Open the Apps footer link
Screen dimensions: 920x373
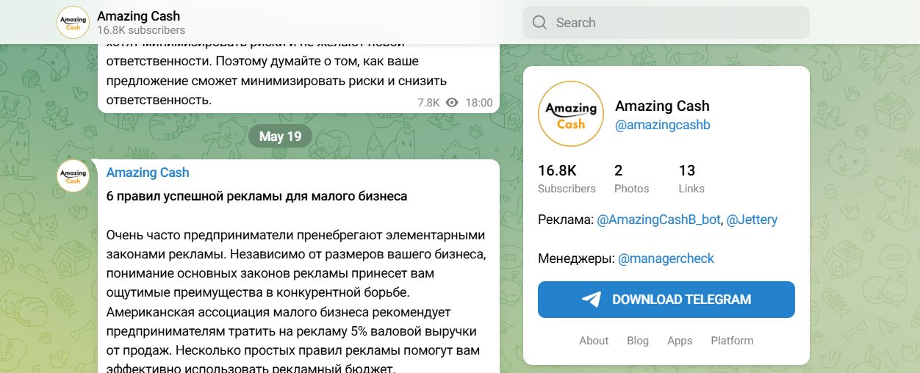point(680,341)
